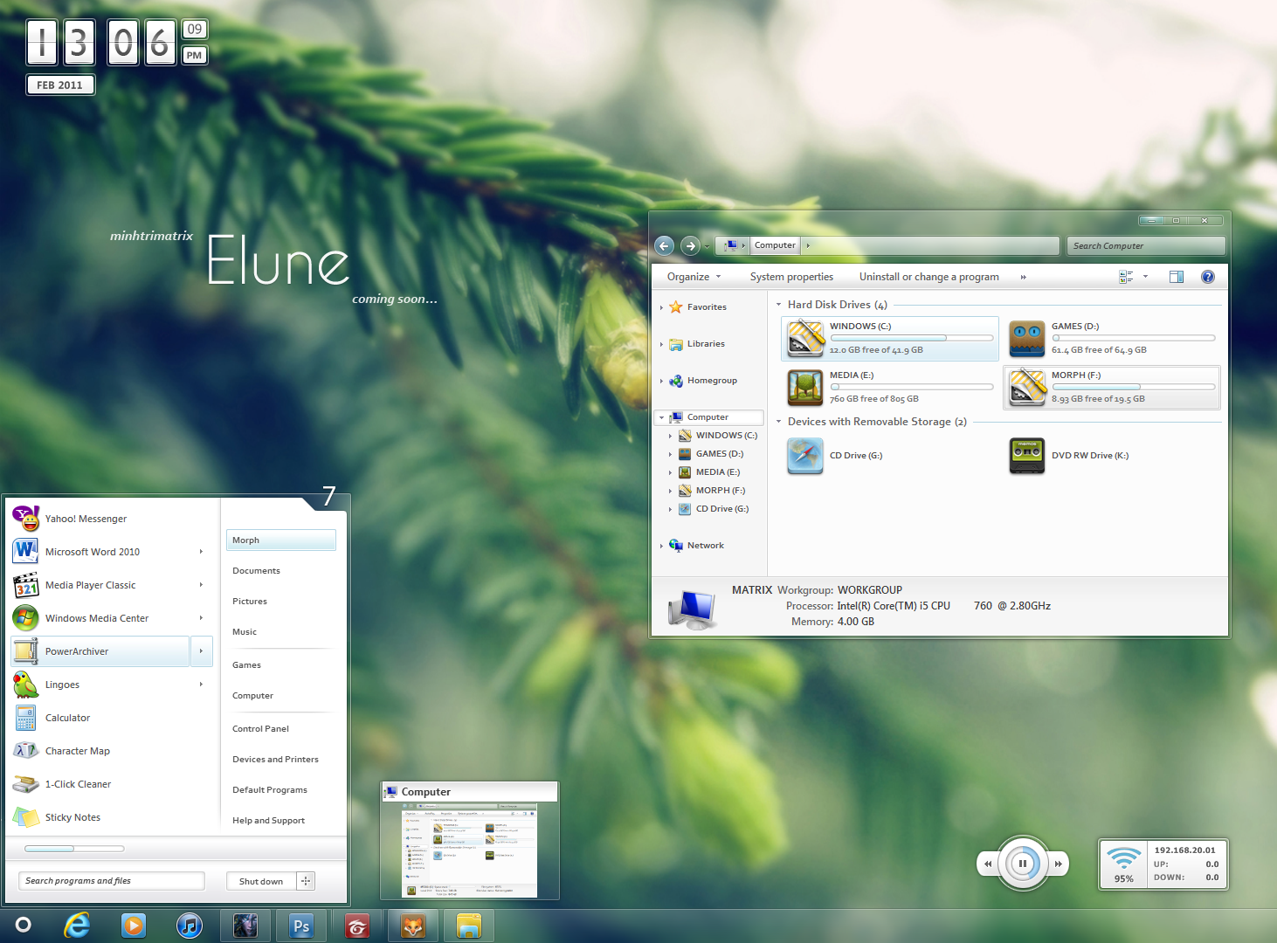Open the Shut down options arrow
The width and height of the screenshot is (1277, 943).
coord(306,881)
